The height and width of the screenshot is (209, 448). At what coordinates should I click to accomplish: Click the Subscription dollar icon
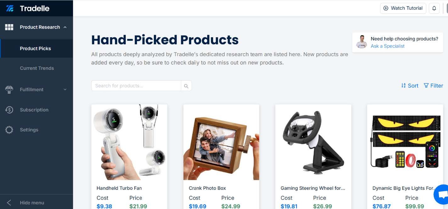coord(9,110)
